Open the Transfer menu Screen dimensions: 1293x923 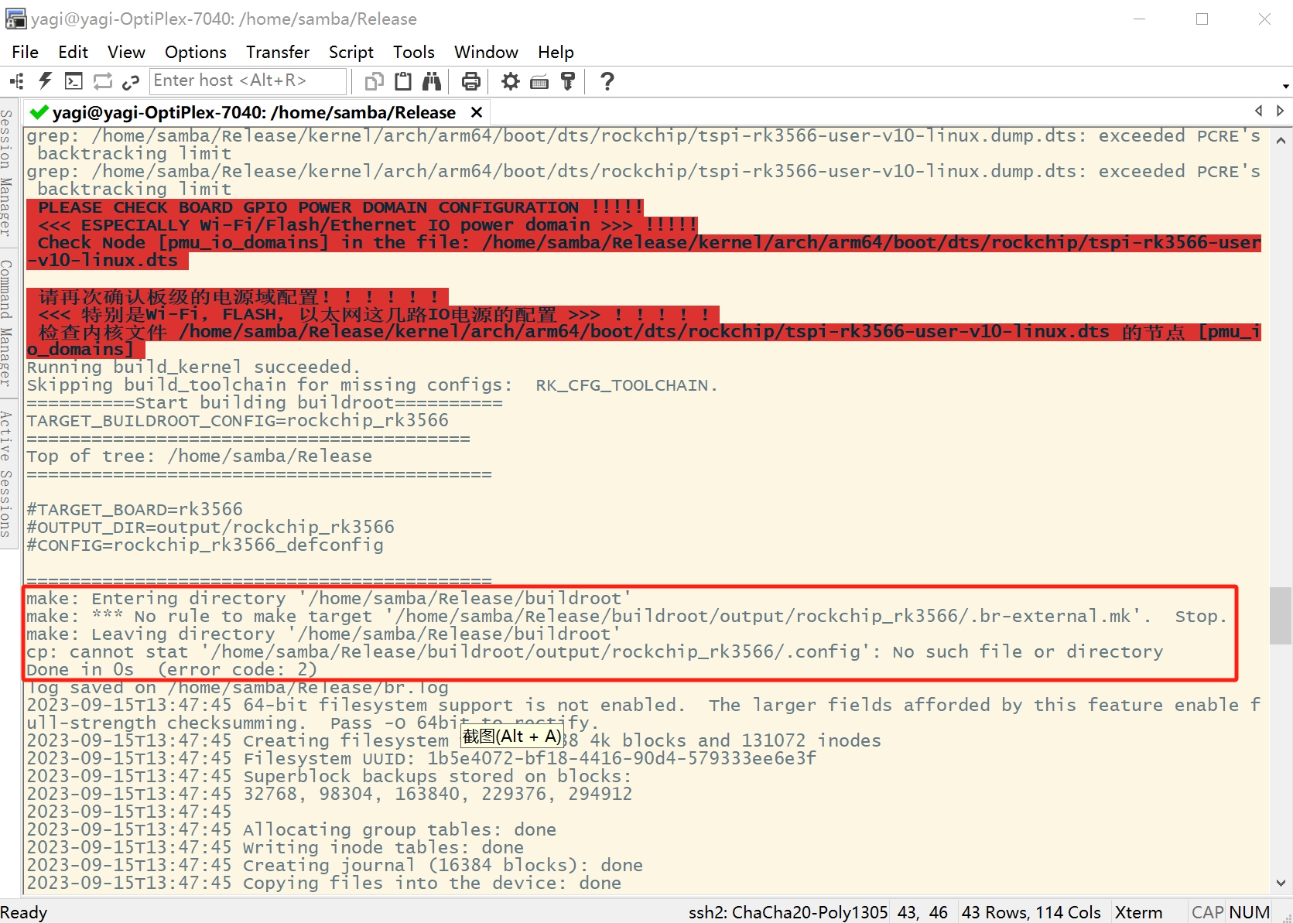(x=277, y=52)
